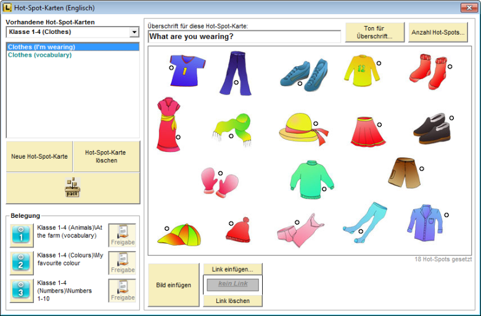
Task: Click Freigabe icon for Numbers card
Action: click(122, 291)
